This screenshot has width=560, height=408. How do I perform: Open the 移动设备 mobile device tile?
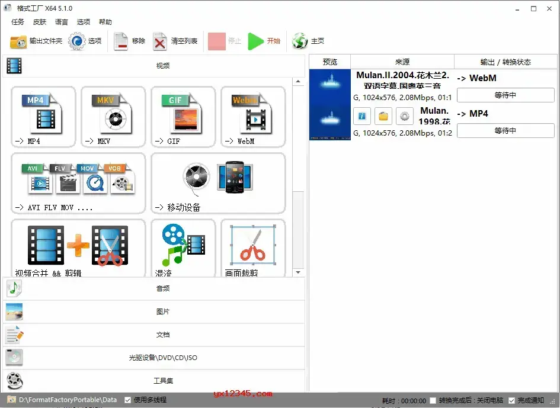218,183
